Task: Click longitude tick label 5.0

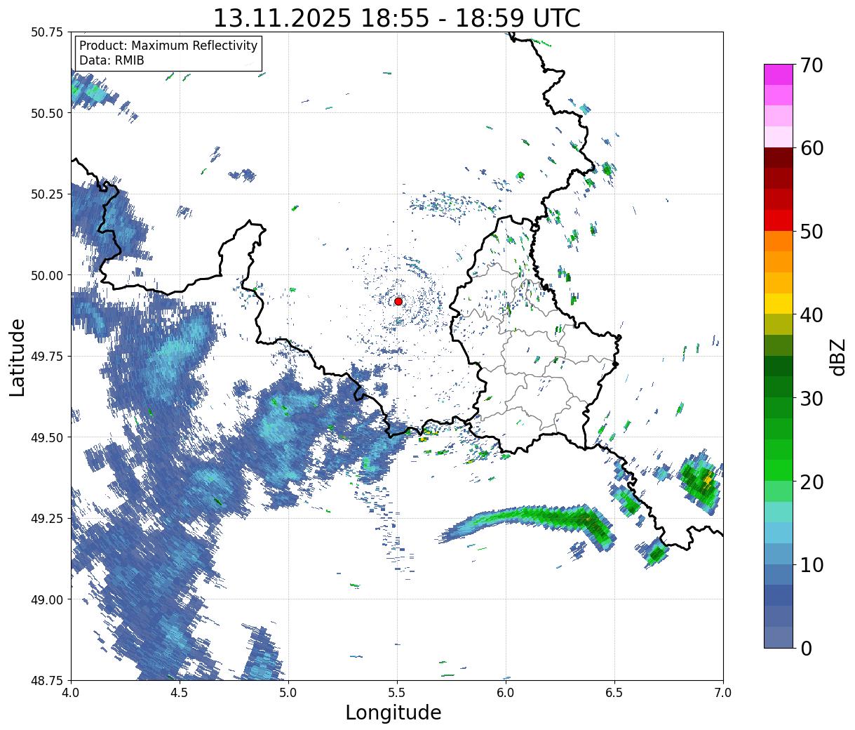Action: 288,693
